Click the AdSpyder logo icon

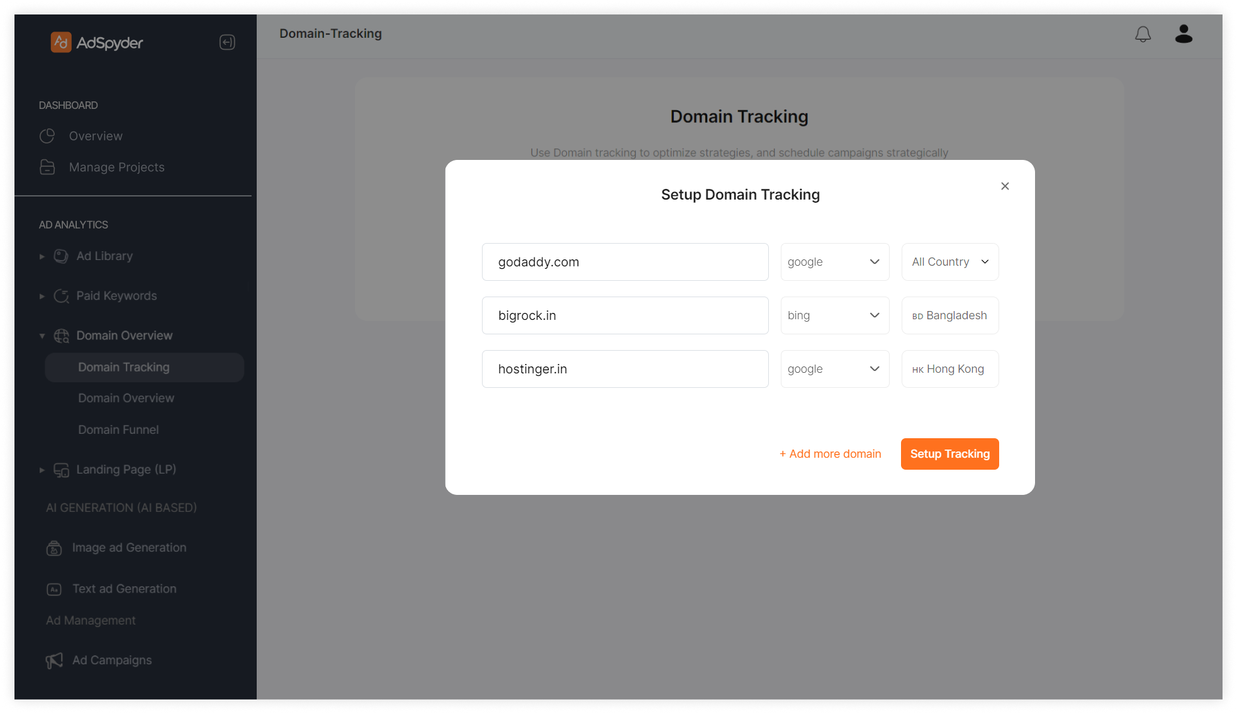61,42
